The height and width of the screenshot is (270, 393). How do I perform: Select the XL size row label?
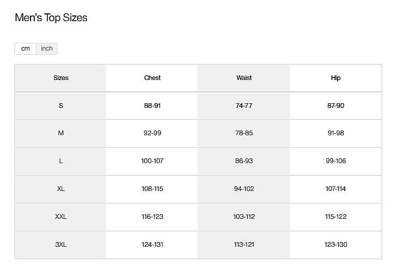coord(61,189)
